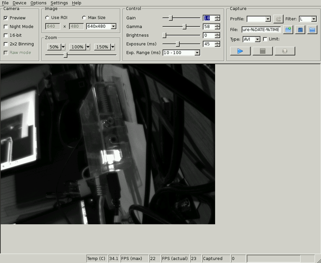Click the camera preview image
Viewport: 321px width, 263px height.
tap(108, 144)
